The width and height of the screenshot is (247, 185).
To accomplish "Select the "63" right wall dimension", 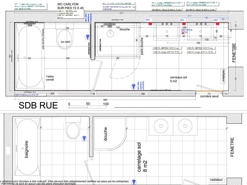I will [236, 78].
